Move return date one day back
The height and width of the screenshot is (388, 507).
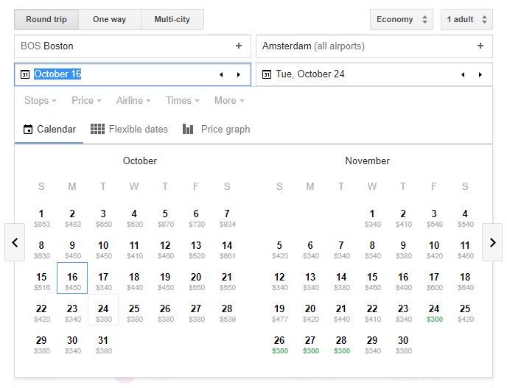coord(462,74)
